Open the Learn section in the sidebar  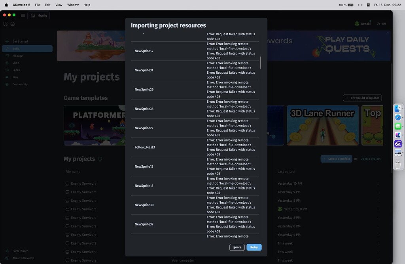(27, 70)
